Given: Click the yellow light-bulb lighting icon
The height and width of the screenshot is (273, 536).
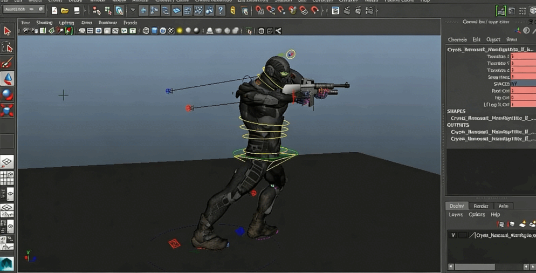Looking at the screenshot, I should [x=180, y=31].
